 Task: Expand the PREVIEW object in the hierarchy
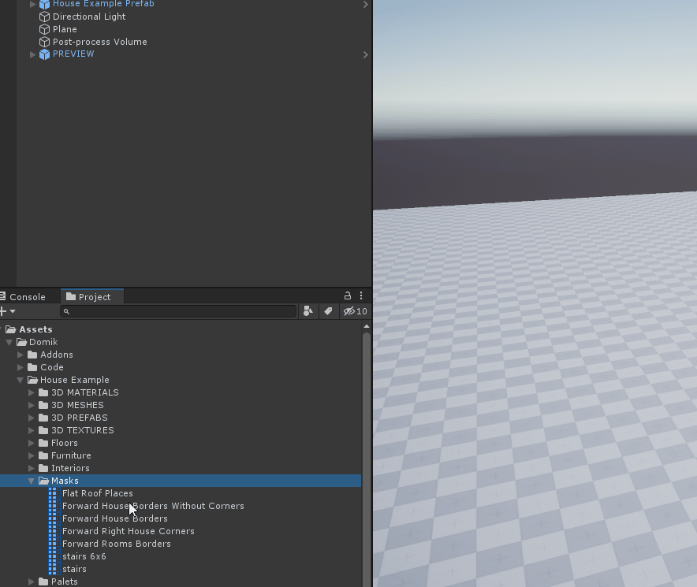[x=32, y=54]
